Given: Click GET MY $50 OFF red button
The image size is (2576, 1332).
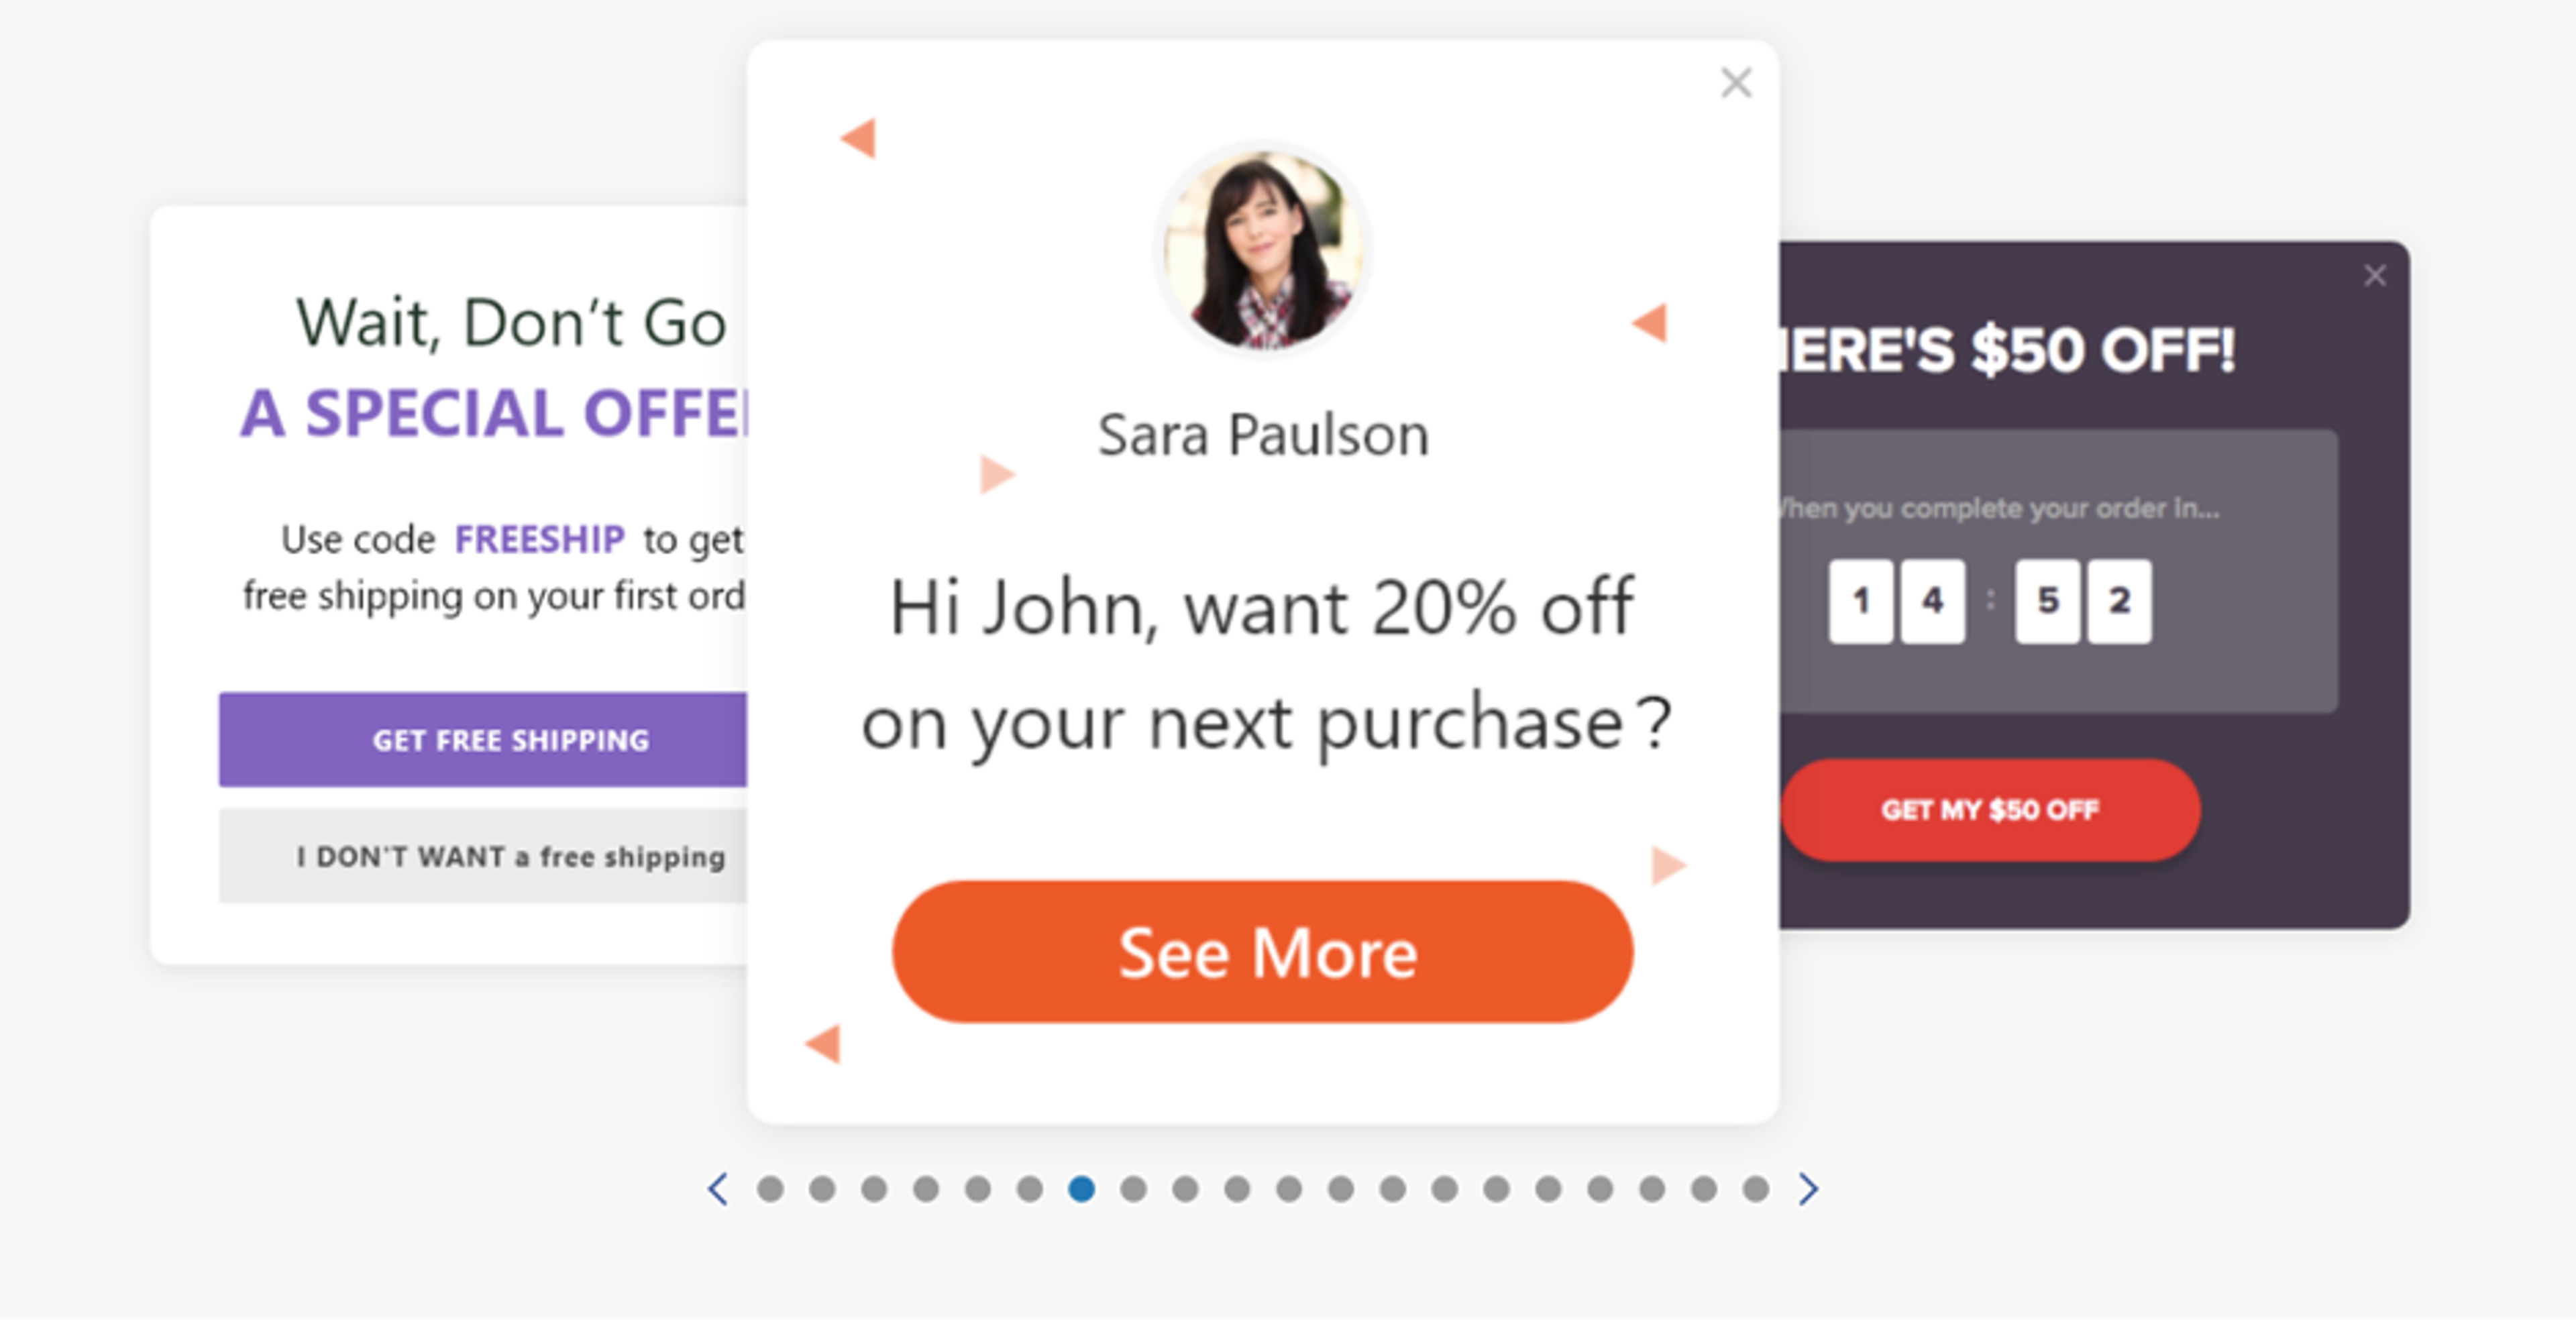Looking at the screenshot, I should tap(1990, 809).
